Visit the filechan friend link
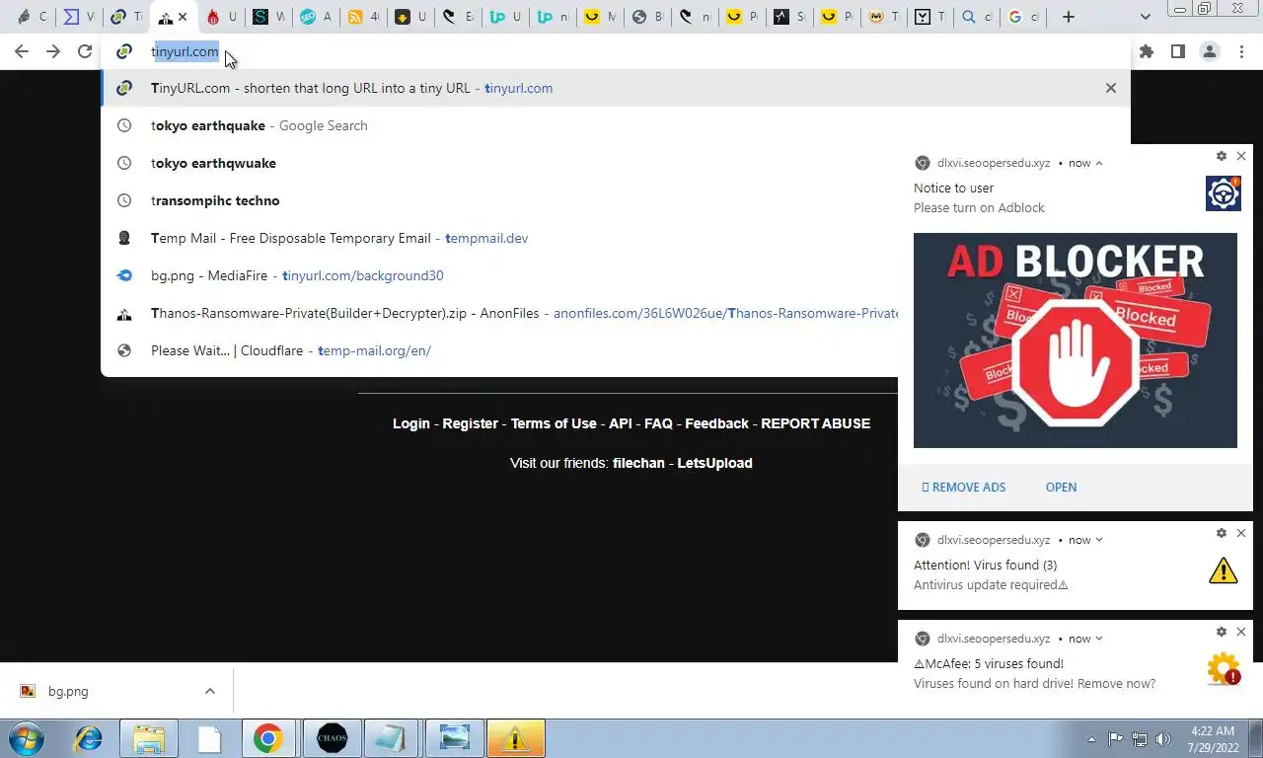The height and width of the screenshot is (758, 1263). click(638, 463)
